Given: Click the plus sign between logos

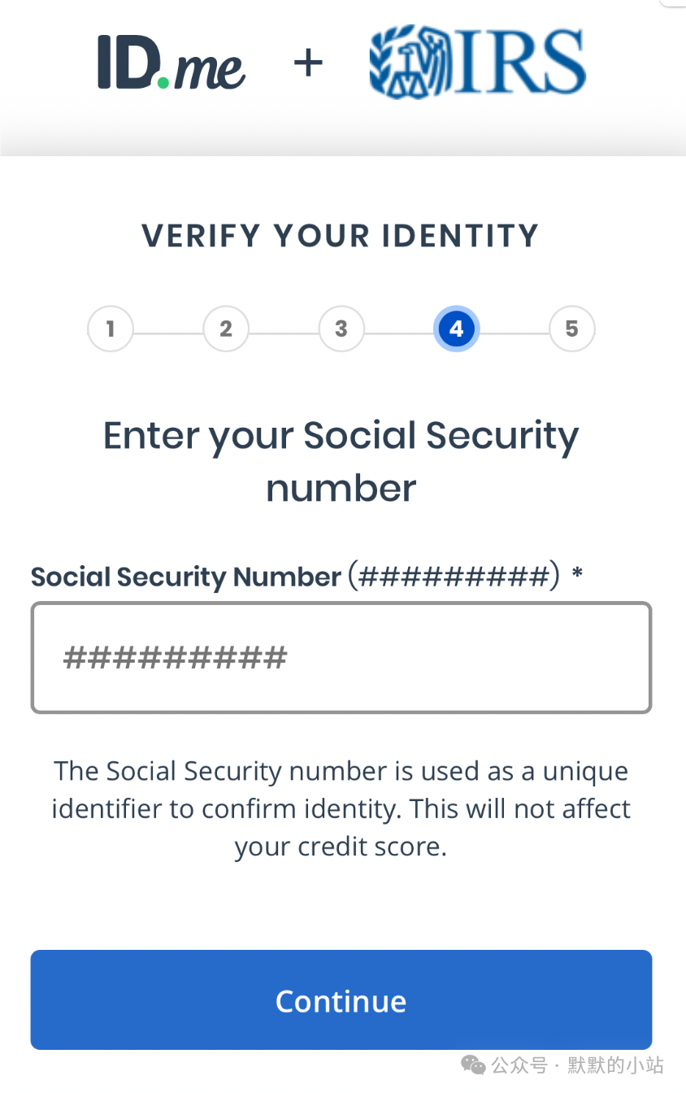Looking at the screenshot, I should click(x=308, y=63).
